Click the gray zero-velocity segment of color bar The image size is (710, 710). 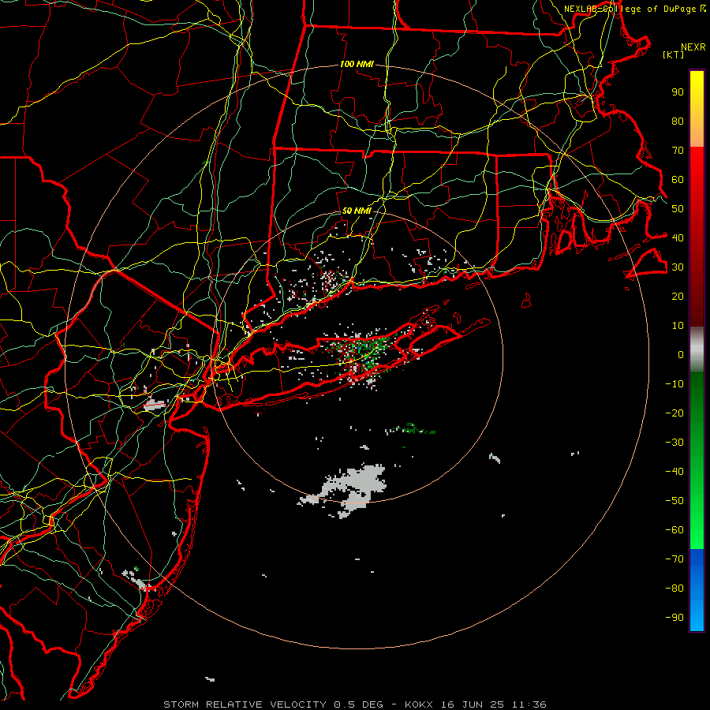697,349
